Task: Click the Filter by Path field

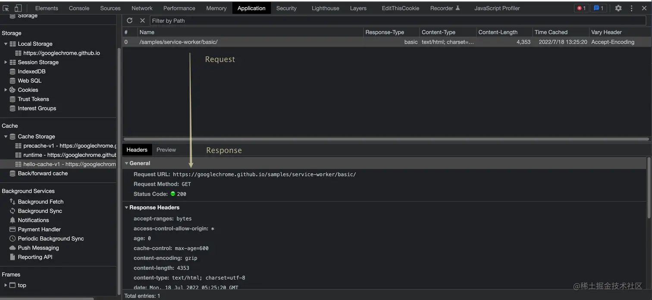Action: 398,21
